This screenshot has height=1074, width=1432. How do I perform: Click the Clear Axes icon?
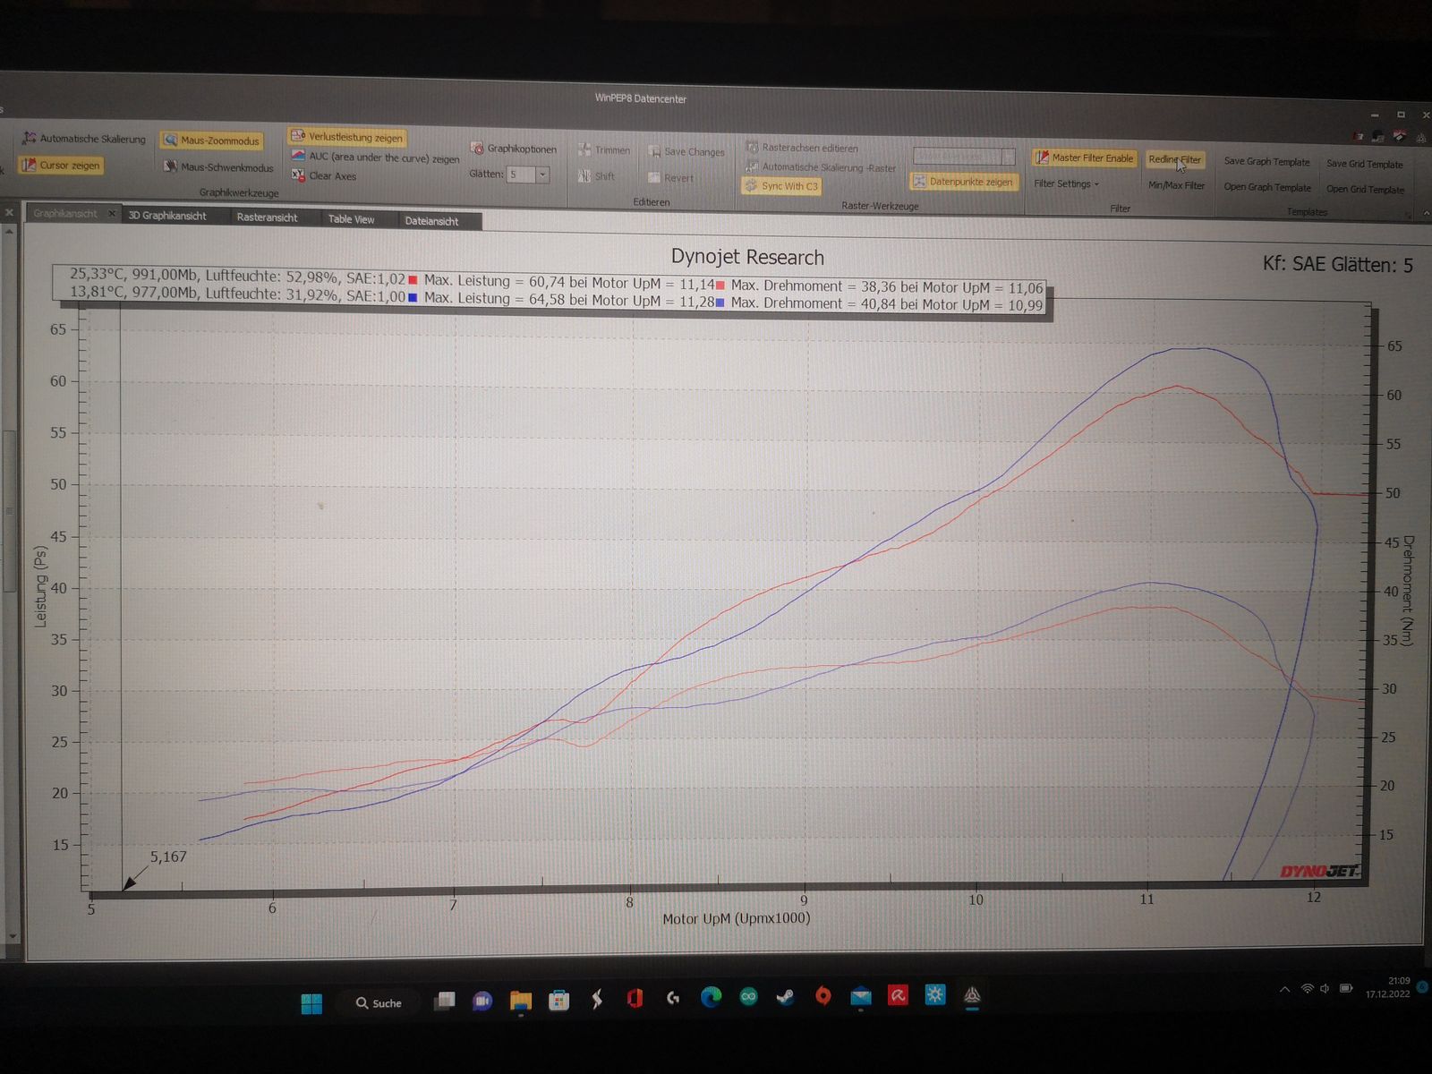(x=298, y=175)
